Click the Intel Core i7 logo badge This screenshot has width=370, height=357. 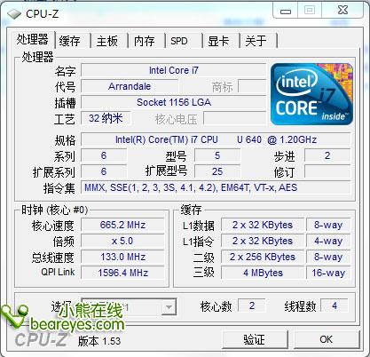311,94
